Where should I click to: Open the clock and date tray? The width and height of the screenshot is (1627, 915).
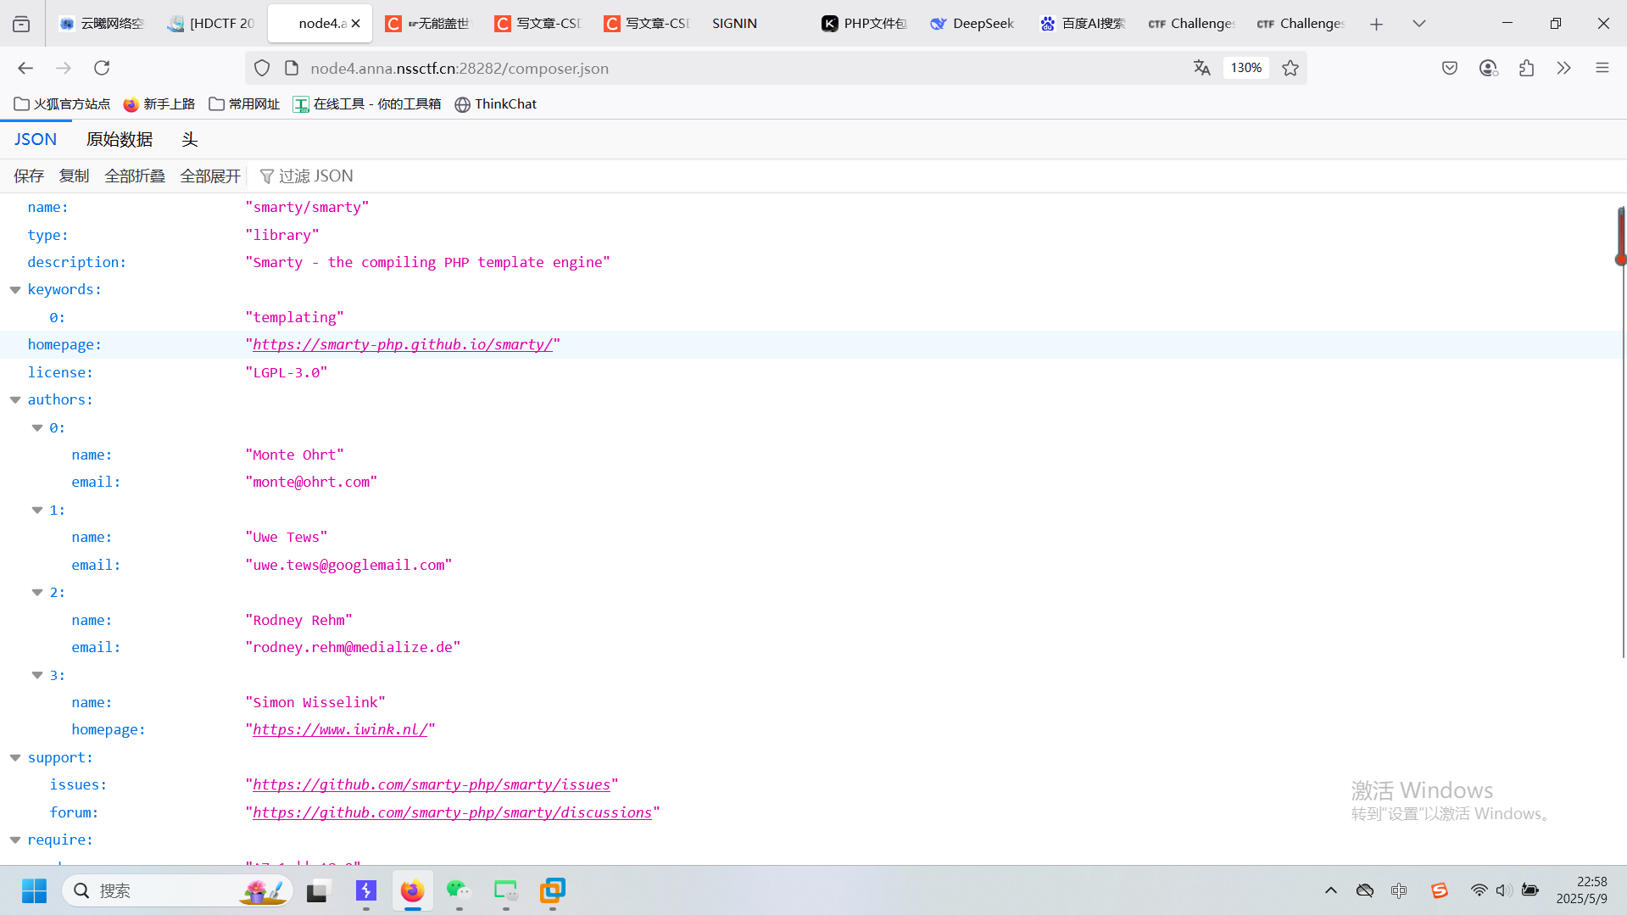click(1581, 890)
